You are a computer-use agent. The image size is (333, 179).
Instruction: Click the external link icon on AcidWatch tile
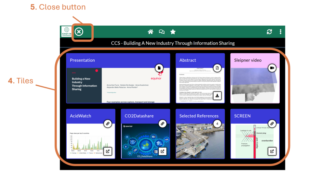tap(108, 151)
